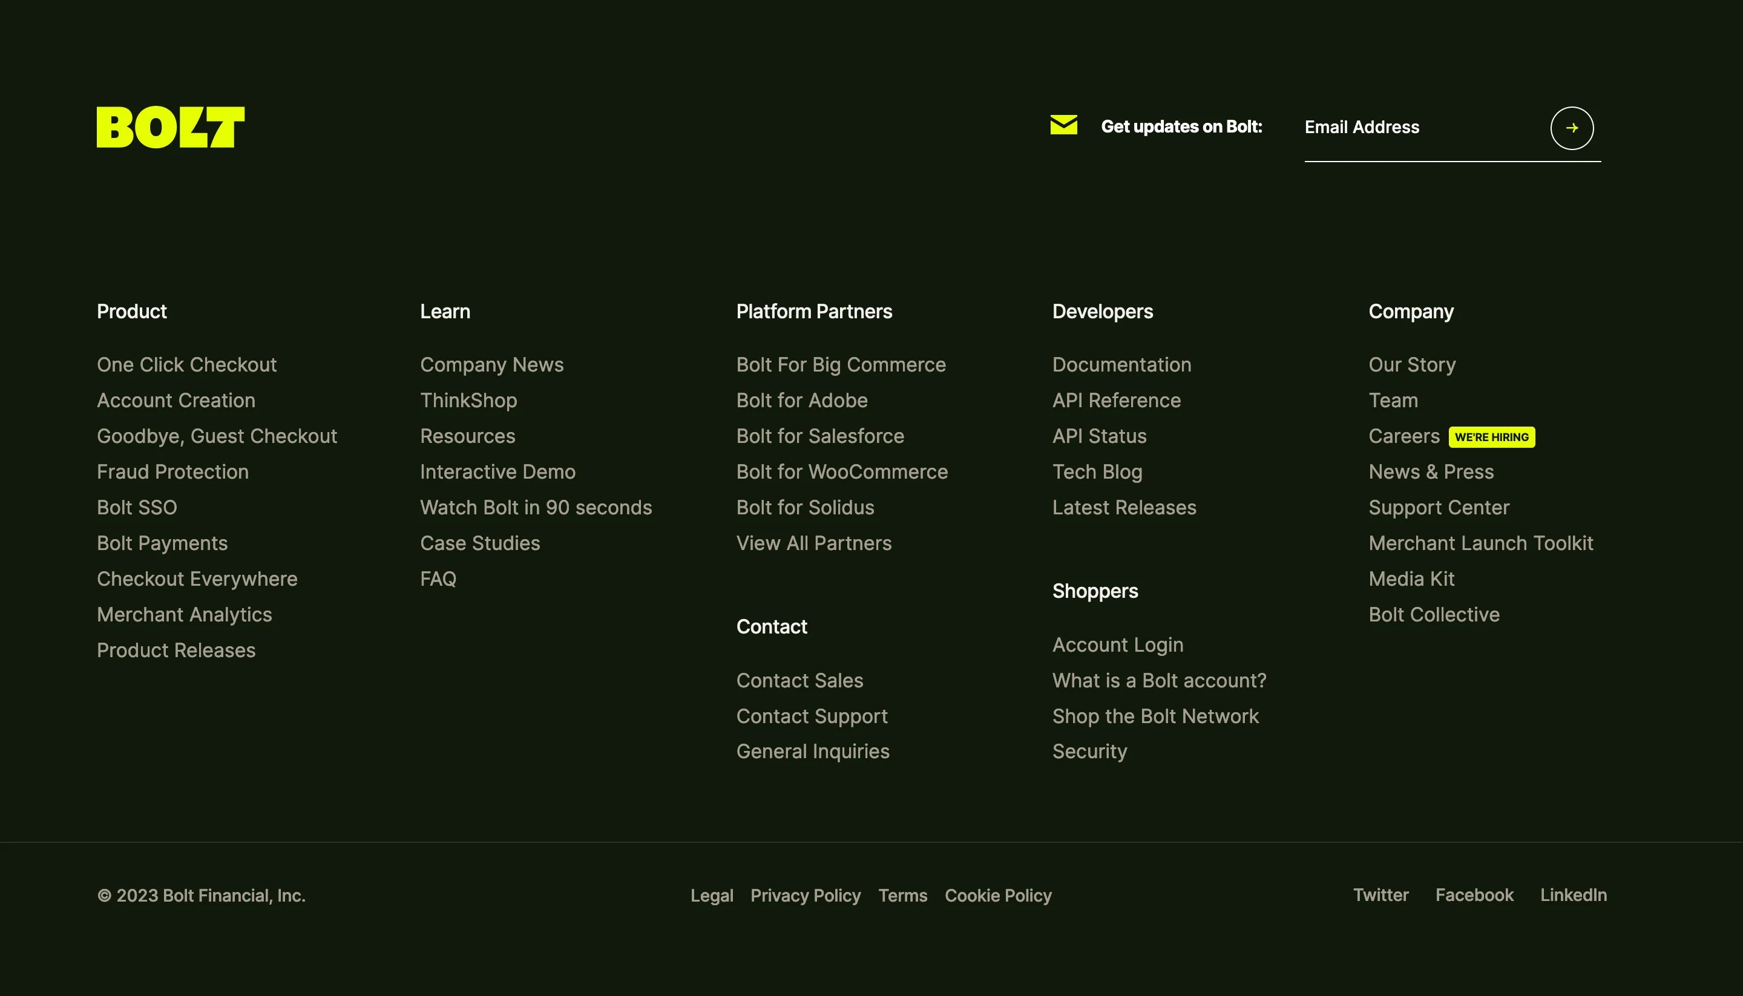View the Fraud Protection product
The width and height of the screenshot is (1743, 996).
tap(172, 471)
